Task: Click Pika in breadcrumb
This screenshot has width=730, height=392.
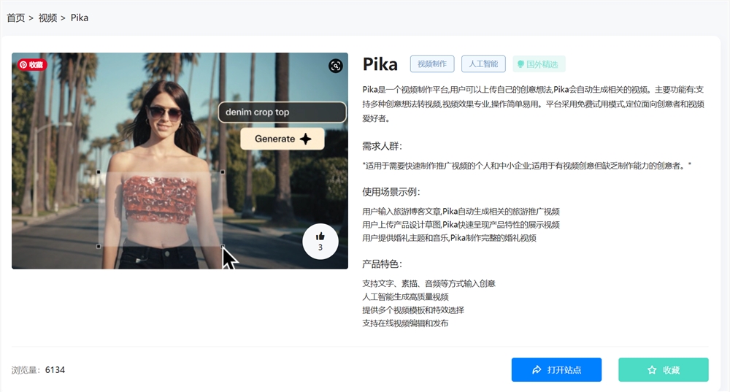Action: (79, 18)
